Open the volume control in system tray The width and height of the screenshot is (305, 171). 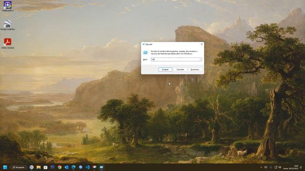pos(280,167)
